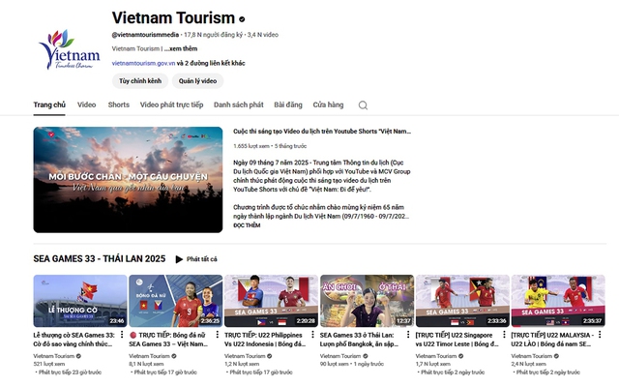Click the 2,4 N lượt xem text
Screen dimensions: 619x387
point(529,364)
